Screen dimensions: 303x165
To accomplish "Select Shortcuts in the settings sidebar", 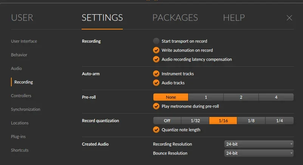I will pyautogui.click(x=20, y=150).
